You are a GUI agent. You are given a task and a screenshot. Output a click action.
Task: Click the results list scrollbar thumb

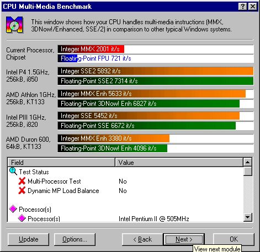247,171
